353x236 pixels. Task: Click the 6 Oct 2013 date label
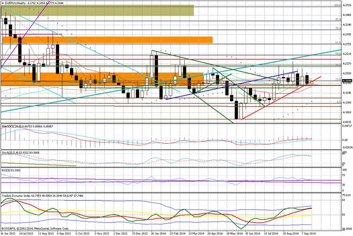click(82, 233)
